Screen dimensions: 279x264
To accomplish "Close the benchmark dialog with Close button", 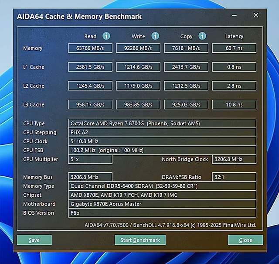I will 245,240.
